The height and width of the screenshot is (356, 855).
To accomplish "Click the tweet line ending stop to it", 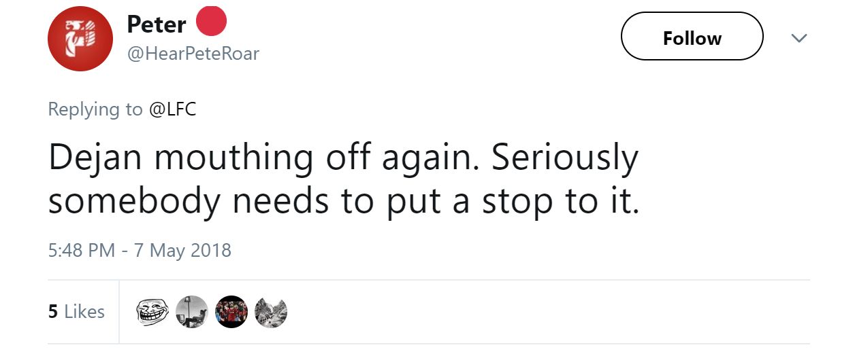I will [x=343, y=202].
